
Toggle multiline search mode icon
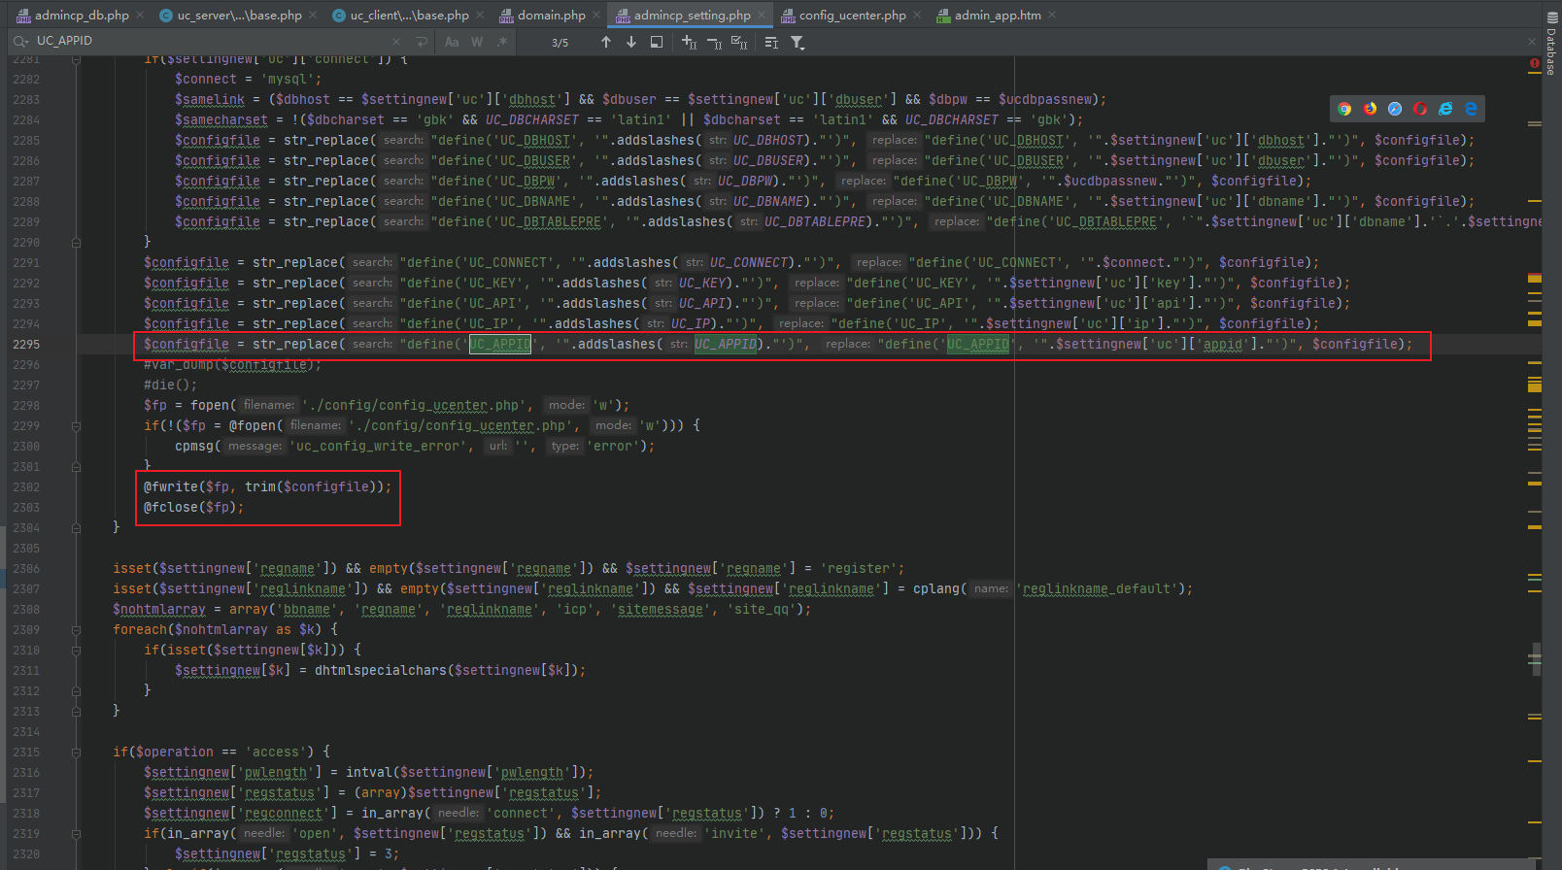coord(771,42)
